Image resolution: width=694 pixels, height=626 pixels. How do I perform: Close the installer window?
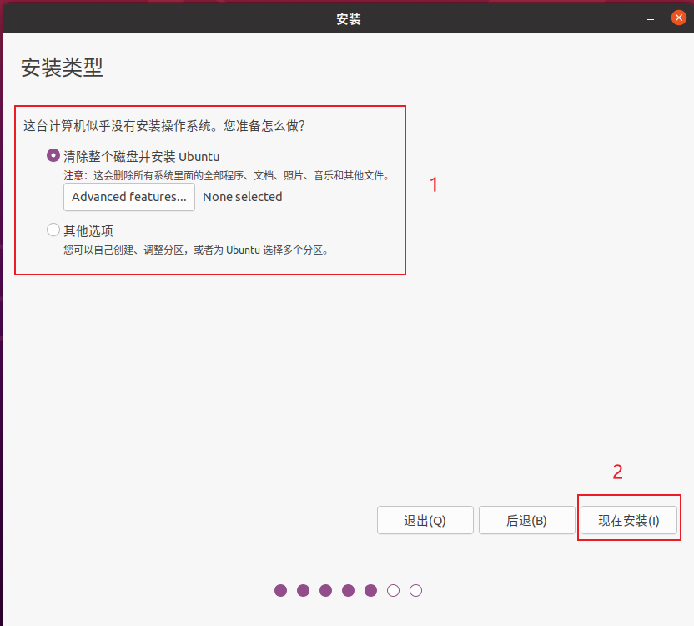pyautogui.click(x=678, y=18)
